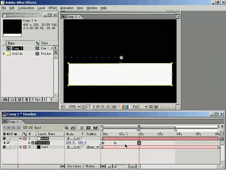Open the Full resolution dropdown
This screenshot has width=226, height=170.
point(140,107)
